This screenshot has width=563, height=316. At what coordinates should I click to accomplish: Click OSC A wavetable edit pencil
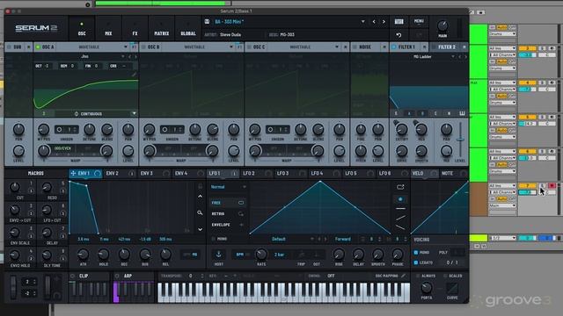134,74
